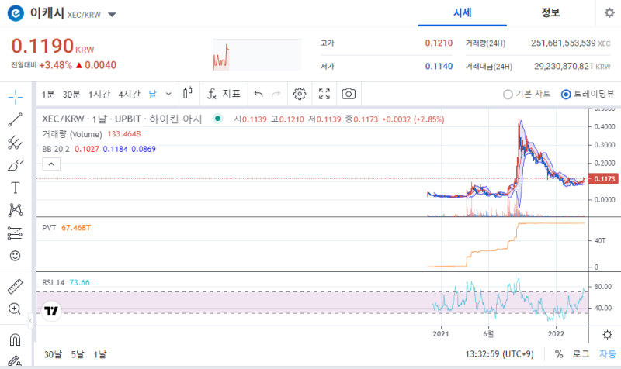This screenshot has height=369, width=621.
Task: Select the trend line drawing tool
Action: [x=15, y=119]
